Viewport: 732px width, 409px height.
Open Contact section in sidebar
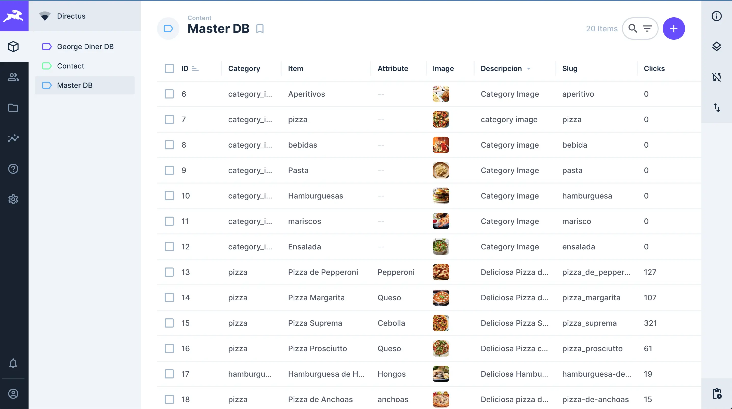tap(70, 65)
